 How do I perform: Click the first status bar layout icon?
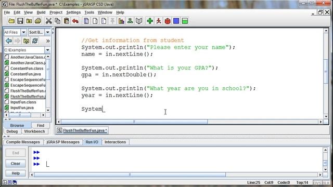point(5,182)
